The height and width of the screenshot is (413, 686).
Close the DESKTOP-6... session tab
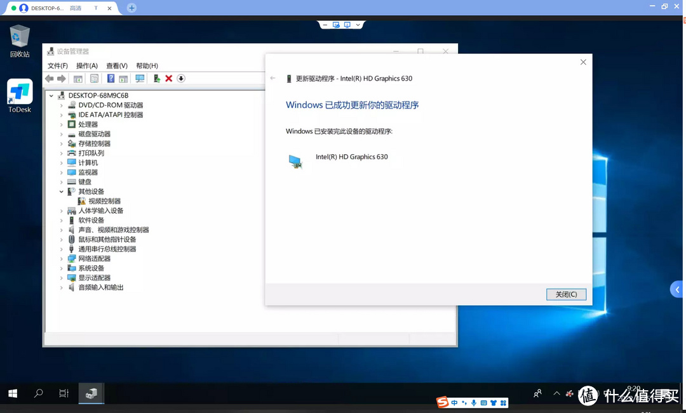pos(109,8)
